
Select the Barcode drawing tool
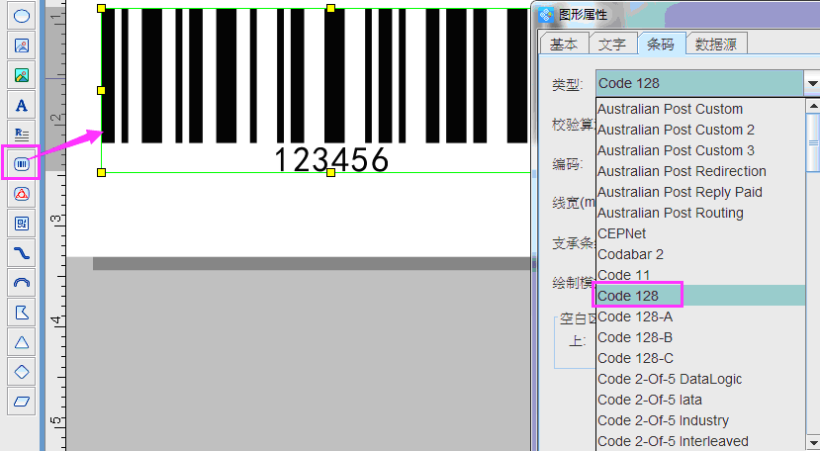point(22,164)
